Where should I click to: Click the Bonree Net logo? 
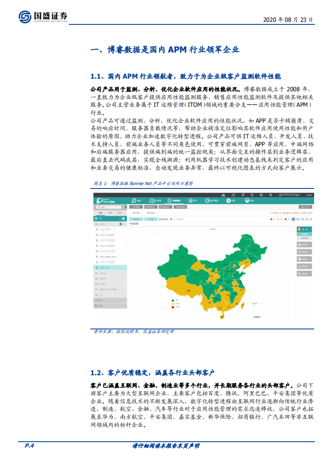click(x=105, y=201)
